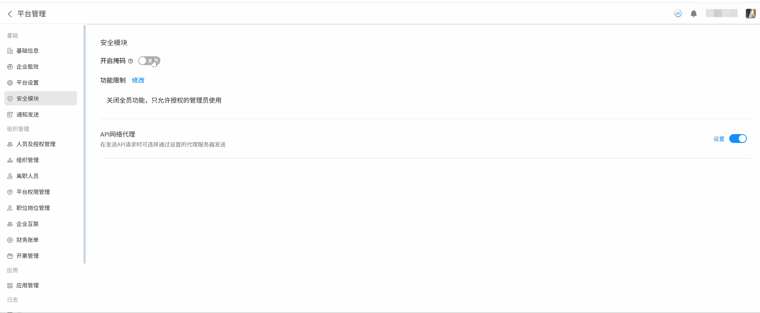Click the help icon next to 开启掩码
Screen dimensions: 760x313
pos(131,61)
